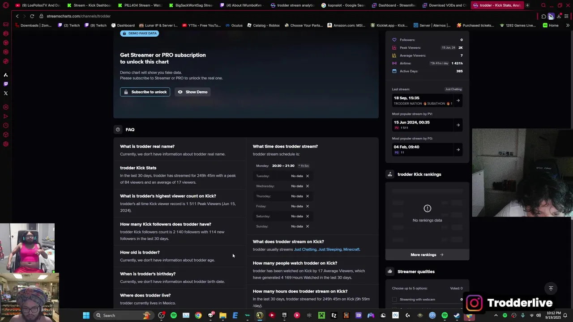This screenshot has width=573, height=322.
Task: Open Steam from the taskbar
Action: point(457,315)
